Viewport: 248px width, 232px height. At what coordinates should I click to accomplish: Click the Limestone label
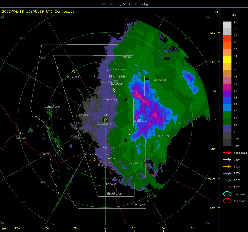point(52,106)
